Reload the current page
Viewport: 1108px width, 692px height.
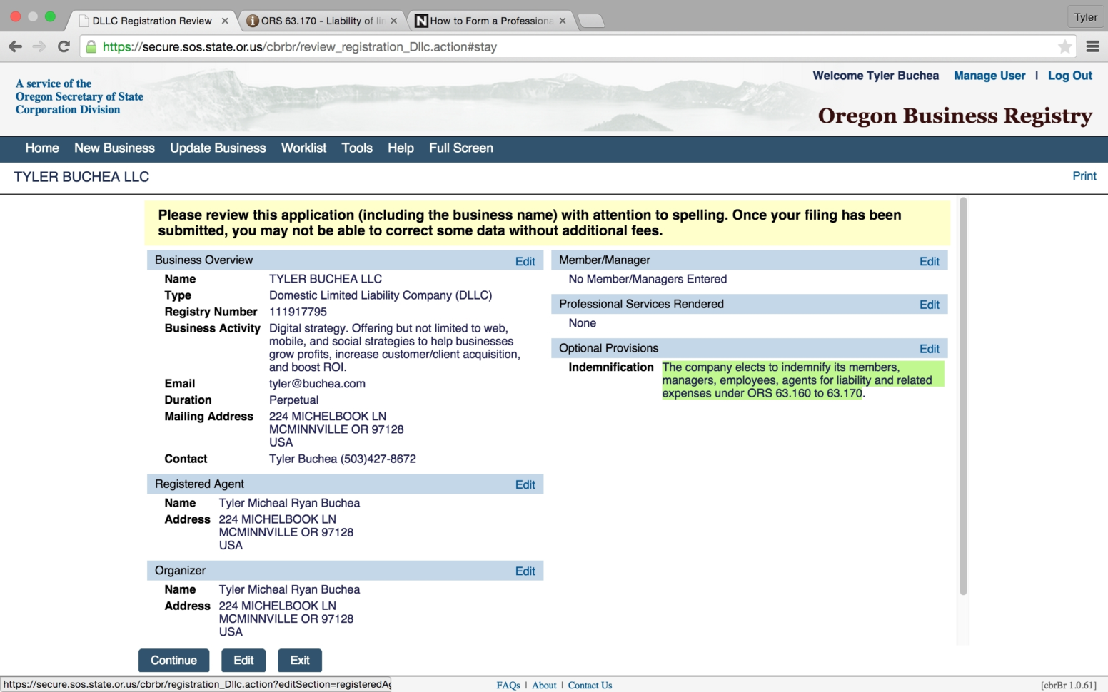tap(63, 46)
